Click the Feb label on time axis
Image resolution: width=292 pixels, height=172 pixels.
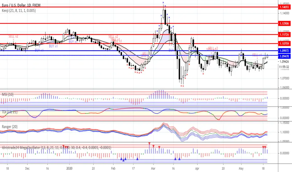tap(113, 169)
